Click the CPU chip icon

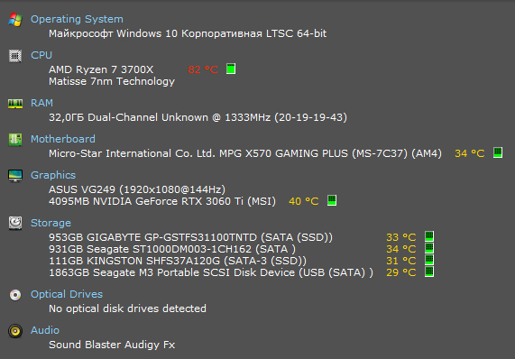click(15, 56)
